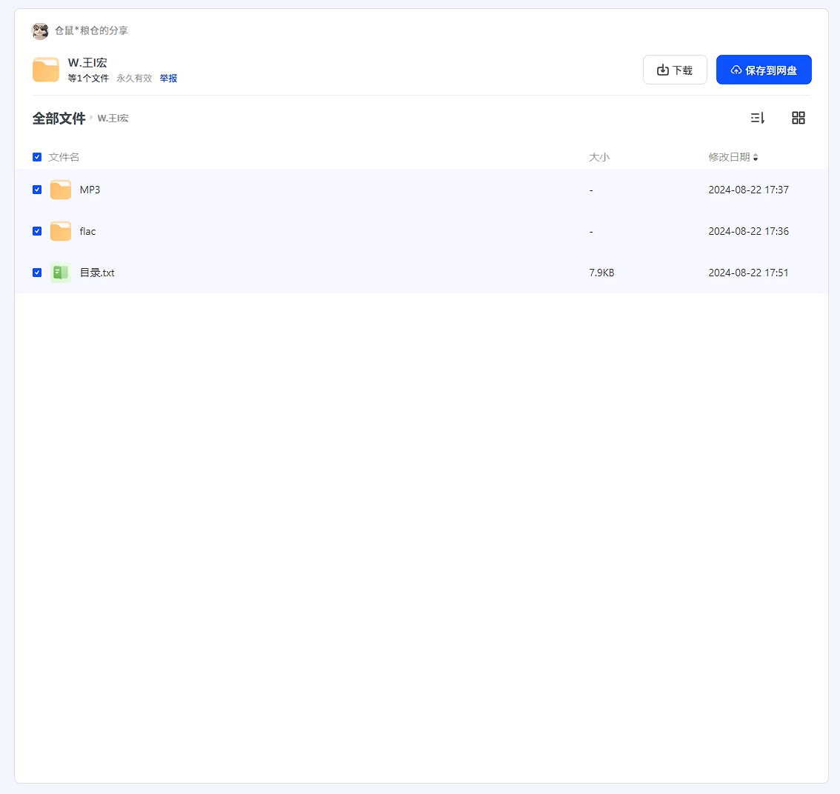Click 保存到网盘 button
840x794 pixels.
click(x=764, y=70)
